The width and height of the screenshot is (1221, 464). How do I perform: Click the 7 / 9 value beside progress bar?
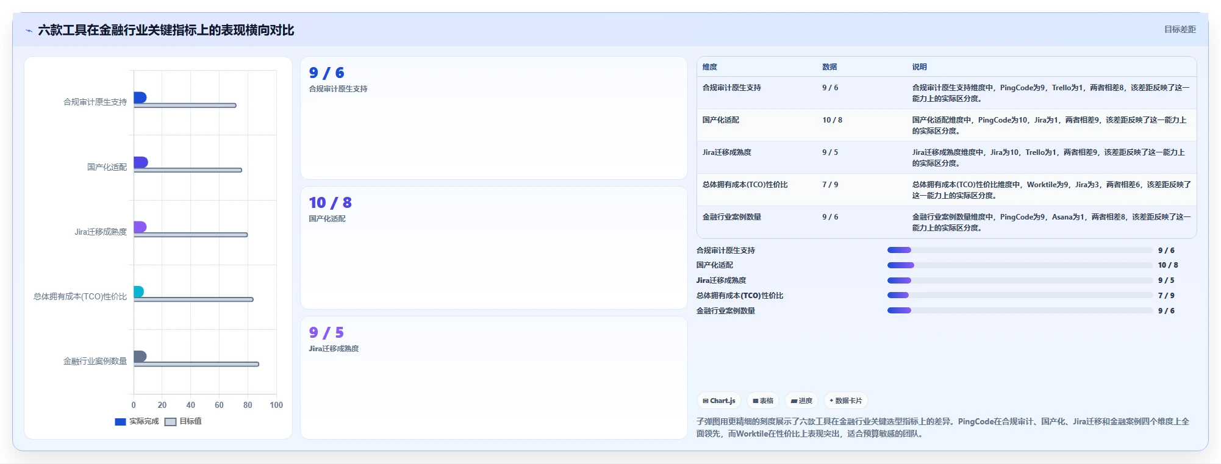(x=1166, y=295)
